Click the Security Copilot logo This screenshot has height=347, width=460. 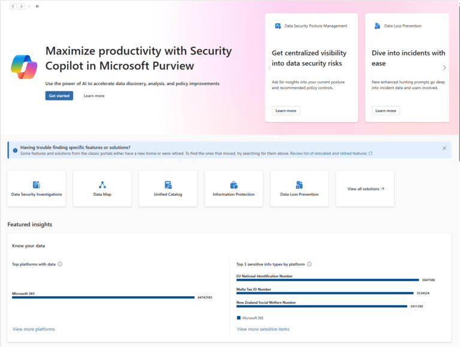(24, 67)
